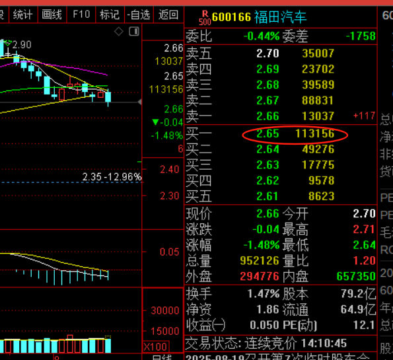
Task: Click the +117 change next to 卖一
Action: [x=364, y=116]
